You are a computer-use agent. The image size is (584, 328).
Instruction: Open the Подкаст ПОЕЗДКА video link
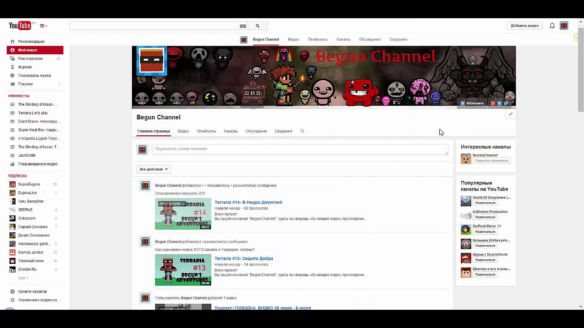coord(262,308)
